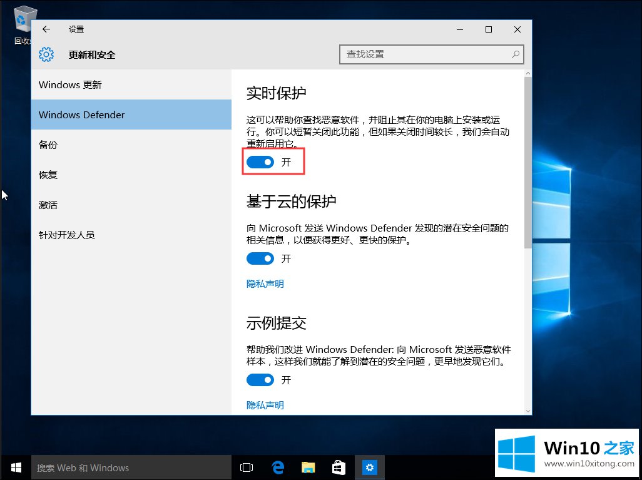Open File Explorer from the taskbar

308,467
